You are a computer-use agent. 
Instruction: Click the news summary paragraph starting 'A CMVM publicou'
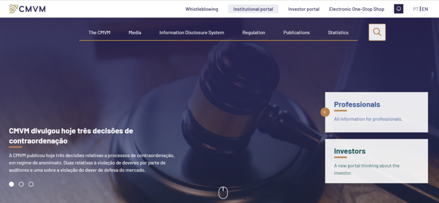point(92,163)
